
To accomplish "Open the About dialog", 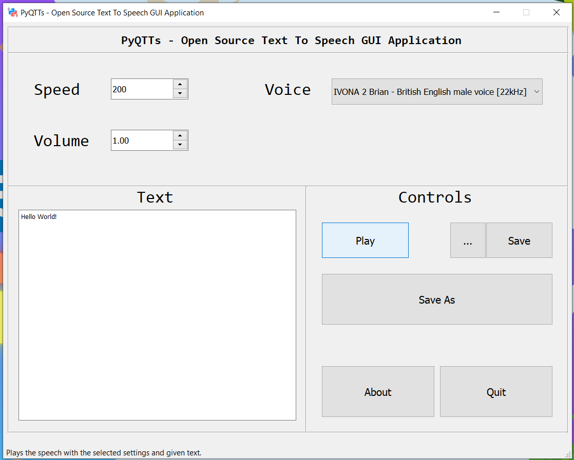I will click(378, 392).
